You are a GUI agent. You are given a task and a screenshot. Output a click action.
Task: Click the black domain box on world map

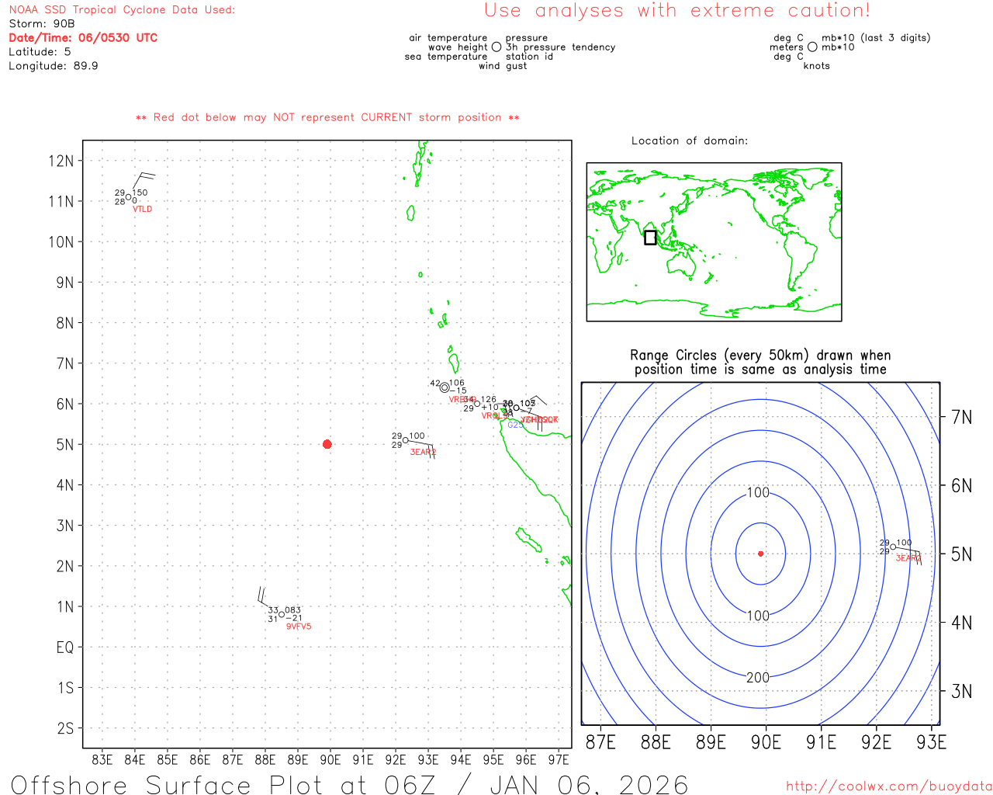(650, 238)
